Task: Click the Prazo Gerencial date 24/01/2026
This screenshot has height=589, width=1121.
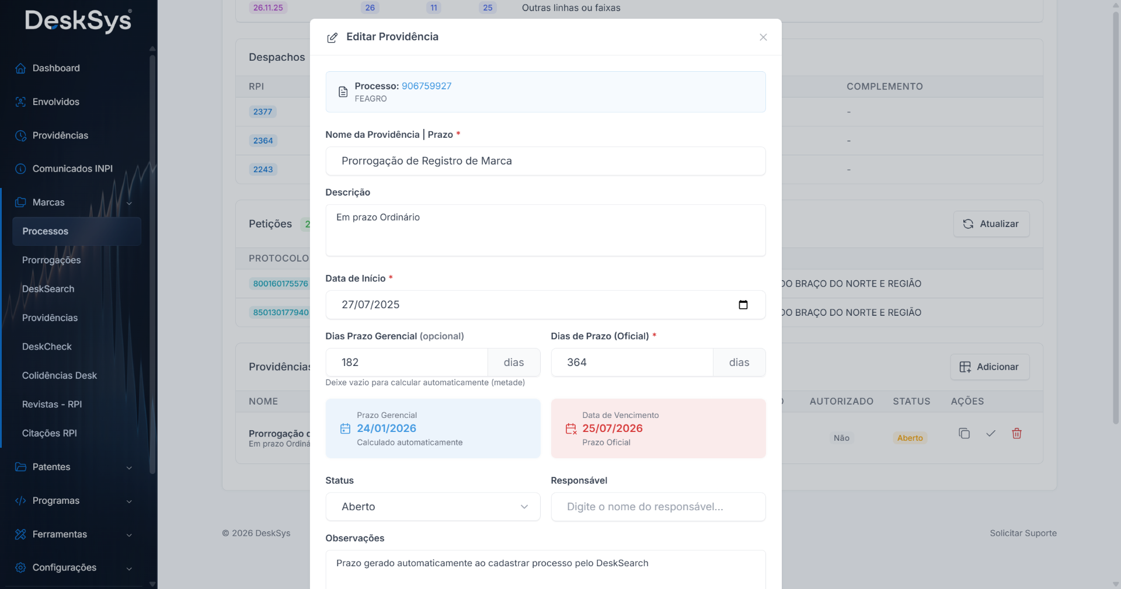Action: click(387, 428)
